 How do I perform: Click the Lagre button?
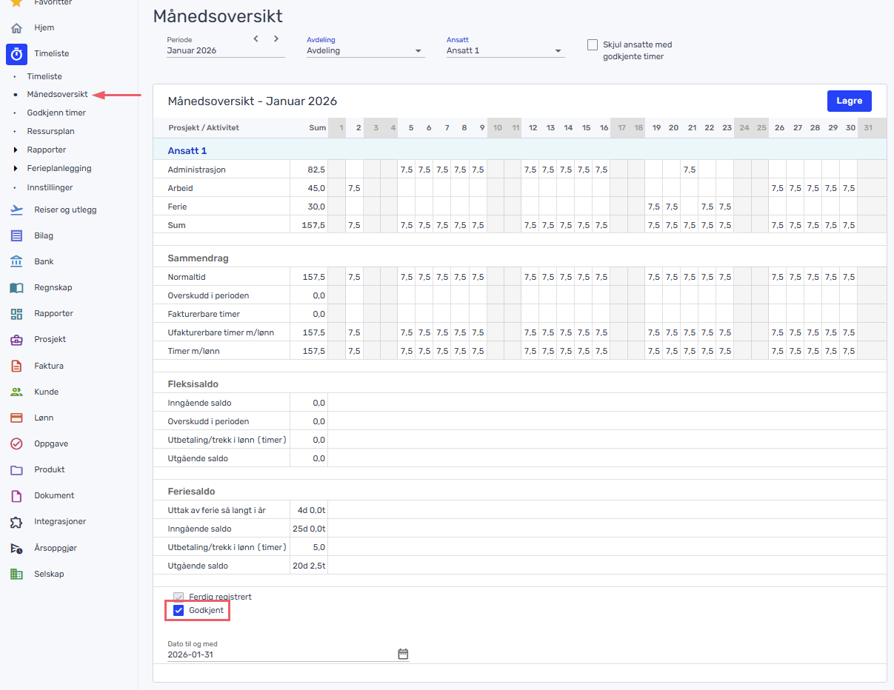pyautogui.click(x=849, y=101)
